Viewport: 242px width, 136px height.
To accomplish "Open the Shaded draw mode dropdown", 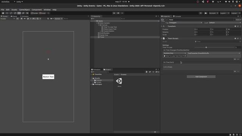I will click(8, 19).
